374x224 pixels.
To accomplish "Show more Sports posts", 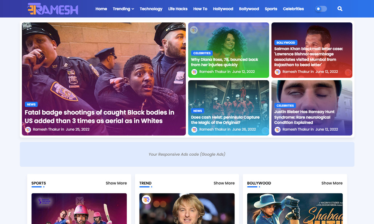I will (x=116, y=183).
